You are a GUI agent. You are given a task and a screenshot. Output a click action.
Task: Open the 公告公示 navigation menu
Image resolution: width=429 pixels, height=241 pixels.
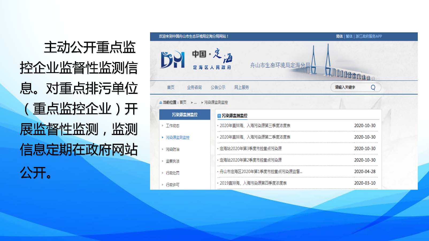click(218, 87)
